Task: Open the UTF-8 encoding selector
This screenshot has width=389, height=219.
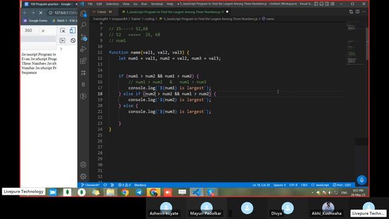Action: (293, 185)
